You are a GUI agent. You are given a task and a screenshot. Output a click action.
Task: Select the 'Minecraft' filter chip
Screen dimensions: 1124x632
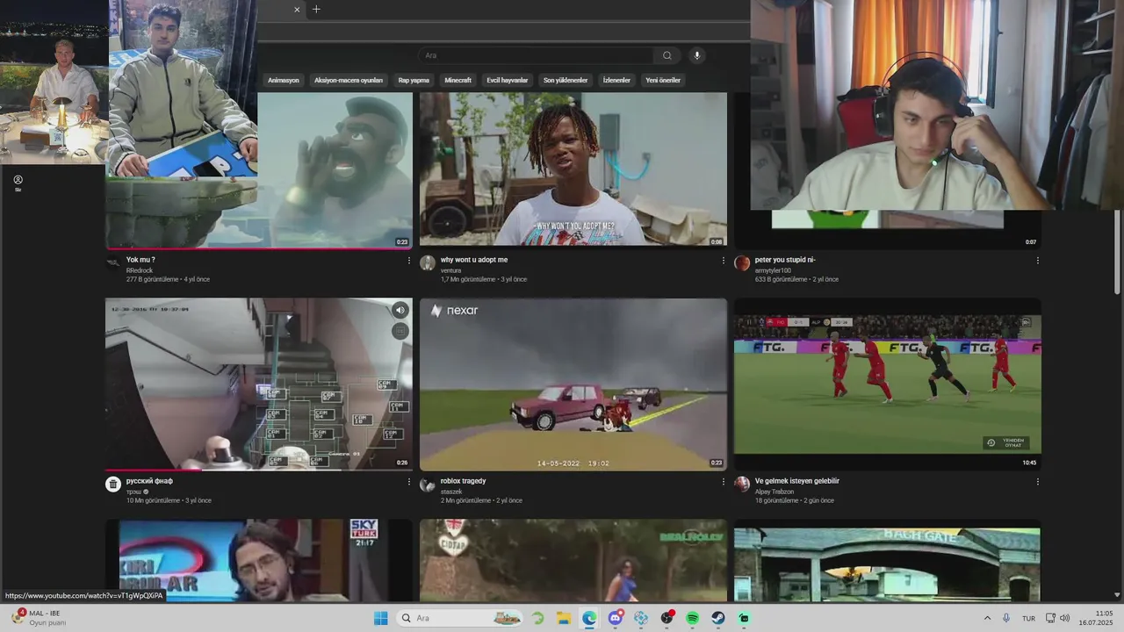458,80
